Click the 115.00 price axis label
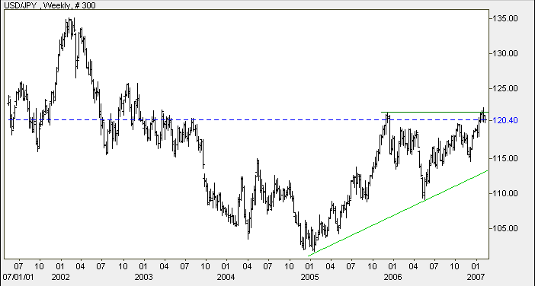This screenshot has width=535, height=286. (x=505, y=158)
